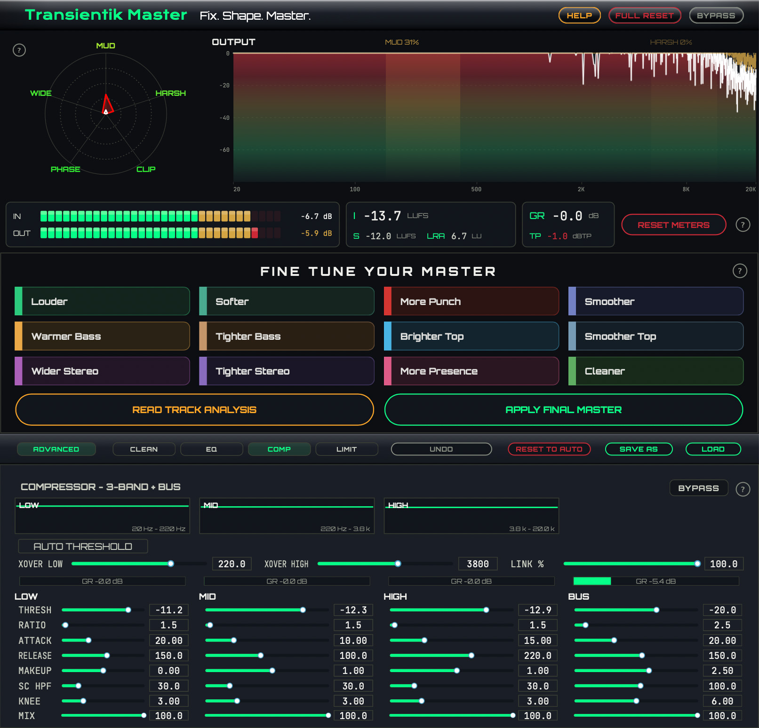Apply the Tighter Bass adjustment
The height and width of the screenshot is (728, 759).
(287, 336)
